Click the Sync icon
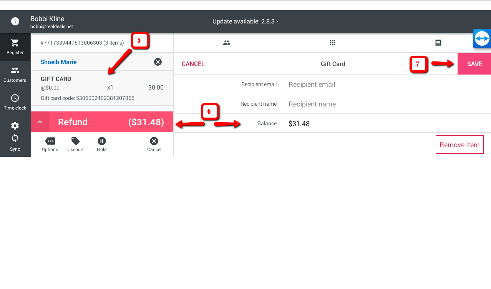This screenshot has height=289, width=491. pos(15,138)
